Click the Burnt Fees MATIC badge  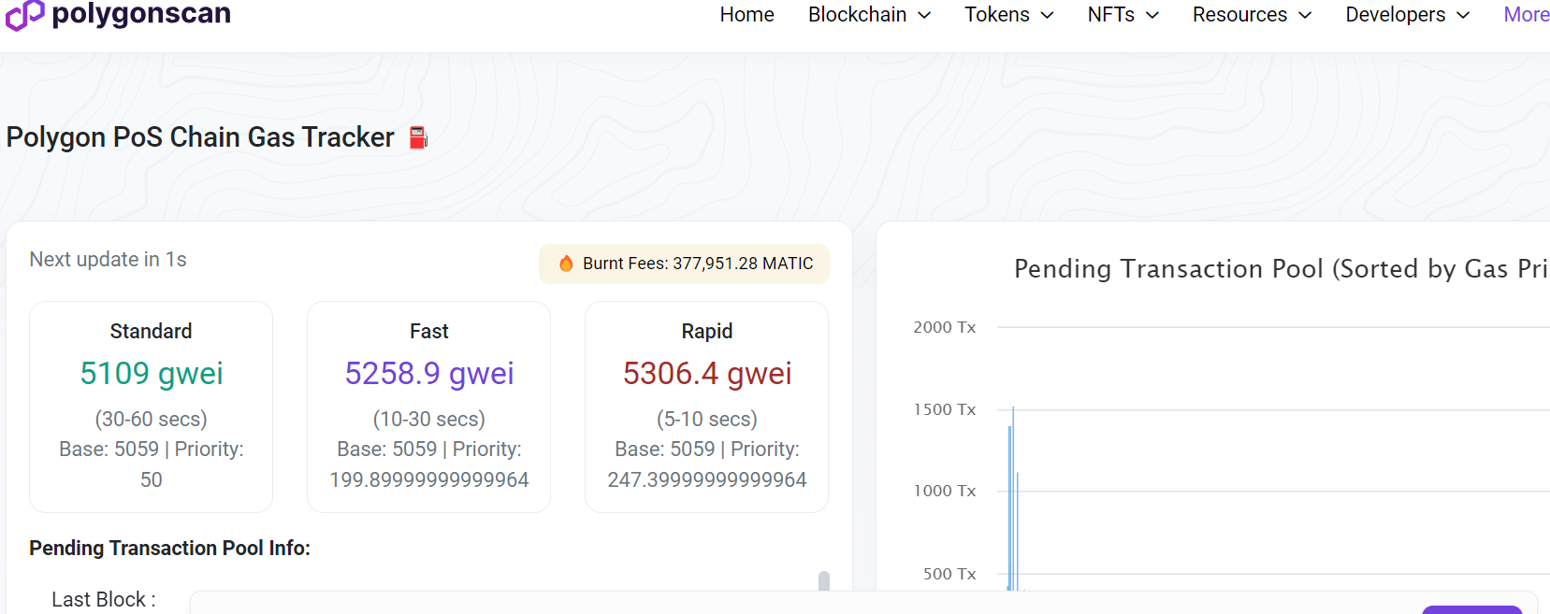coord(684,264)
